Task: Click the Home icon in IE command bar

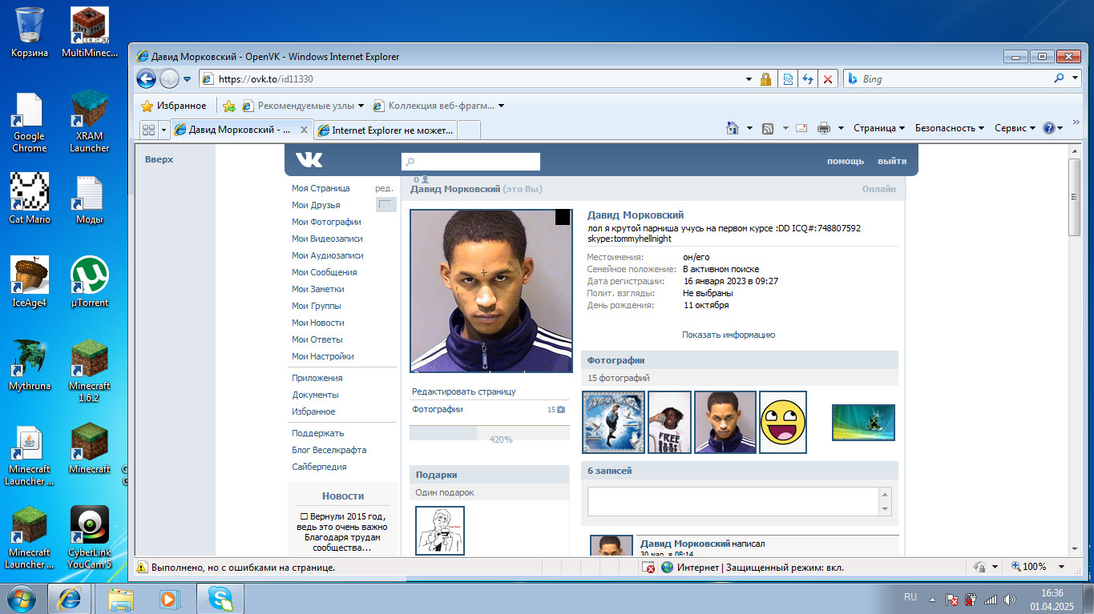Action: point(732,128)
